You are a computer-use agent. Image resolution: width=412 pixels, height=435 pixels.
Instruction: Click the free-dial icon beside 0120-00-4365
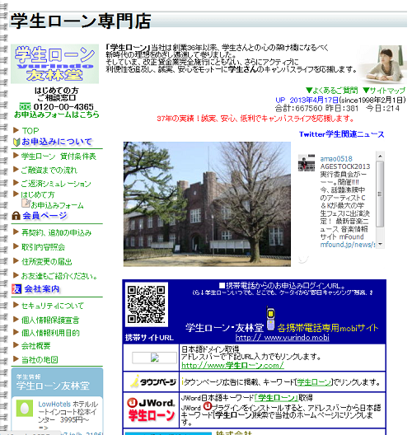[25, 106]
